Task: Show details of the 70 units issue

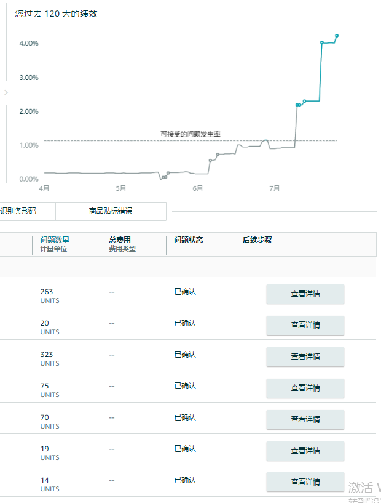Action: tap(305, 420)
